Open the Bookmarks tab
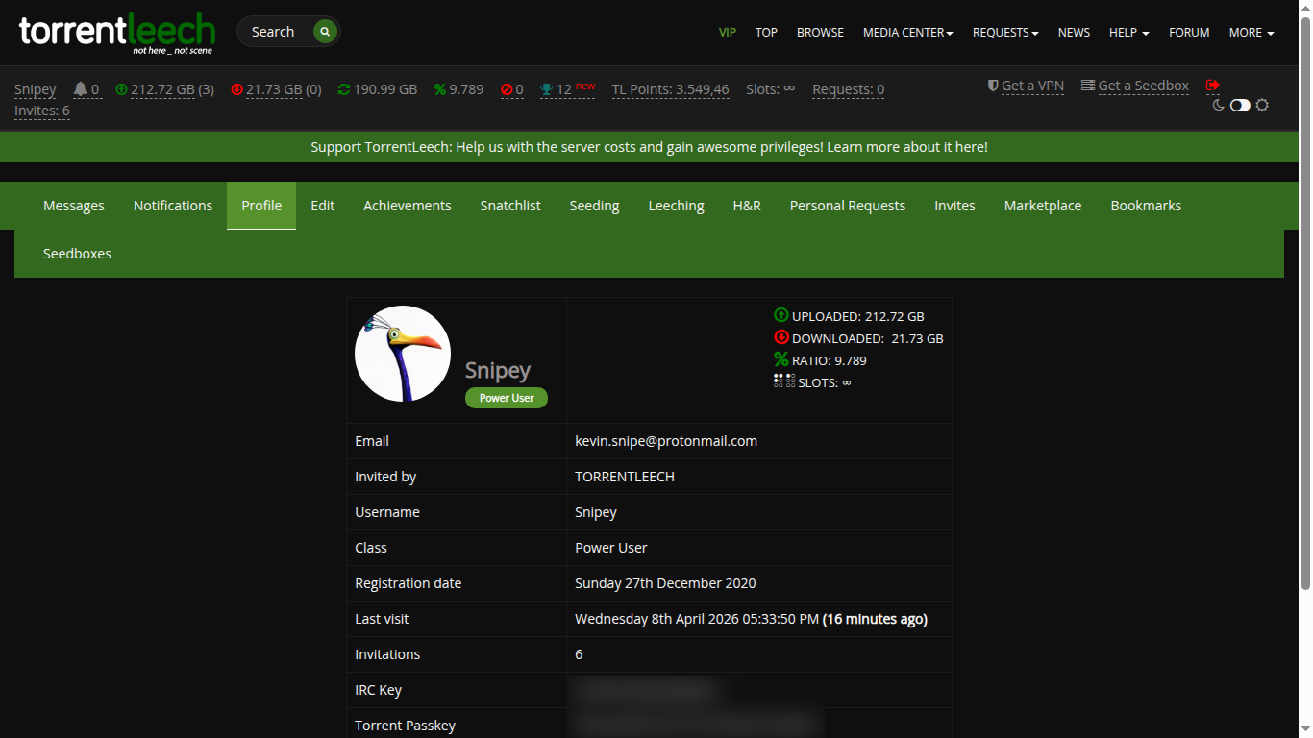This screenshot has height=738, width=1313. (1146, 206)
